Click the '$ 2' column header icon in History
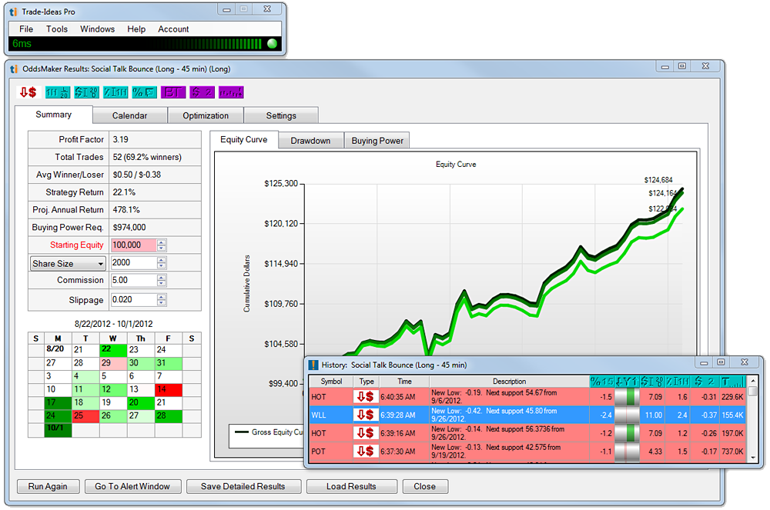The height and width of the screenshot is (510, 770). tap(705, 382)
